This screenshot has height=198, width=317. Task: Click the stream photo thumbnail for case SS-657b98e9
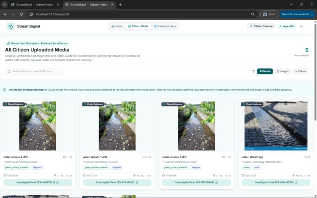coord(197,126)
